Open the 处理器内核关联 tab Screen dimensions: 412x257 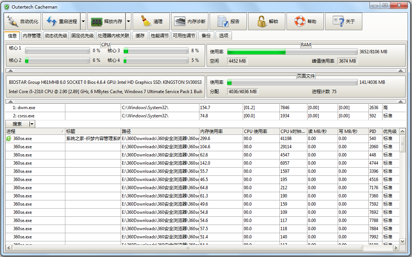point(114,36)
